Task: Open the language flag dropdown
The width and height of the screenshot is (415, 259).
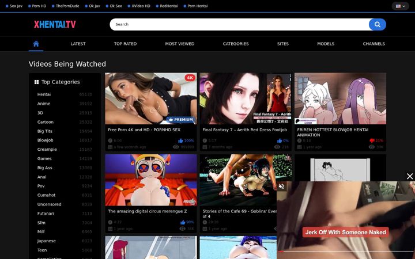Action: (400, 6)
